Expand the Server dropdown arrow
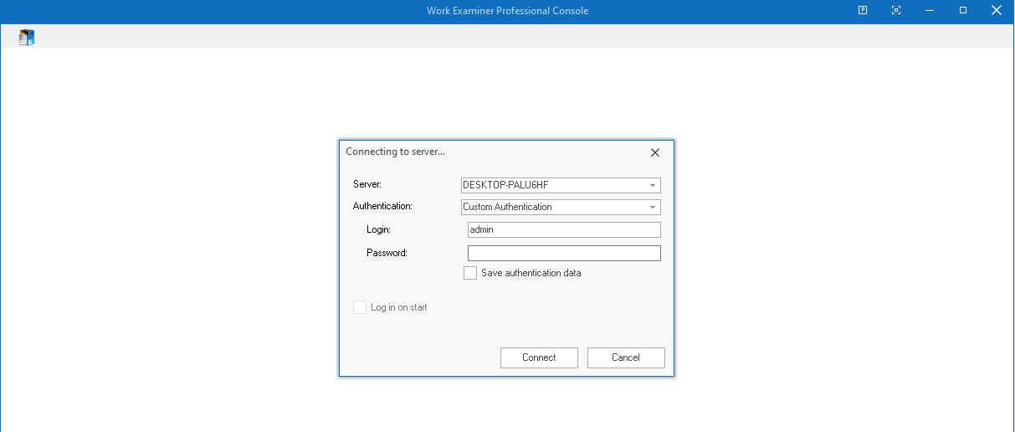Viewport: 1015px width, 432px height. pos(652,186)
